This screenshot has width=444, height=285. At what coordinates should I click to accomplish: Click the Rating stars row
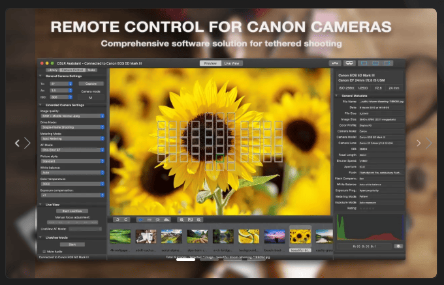(x=367, y=209)
